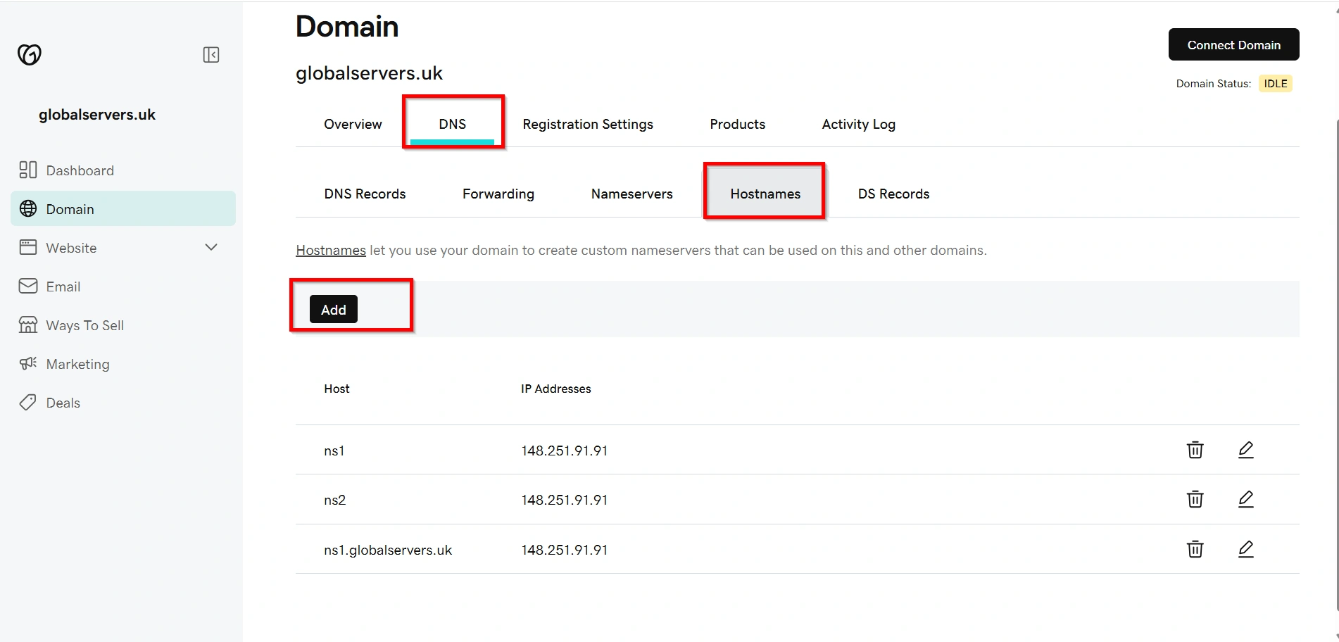Edit the ns1.globalservers.uk hostname

coord(1246,549)
